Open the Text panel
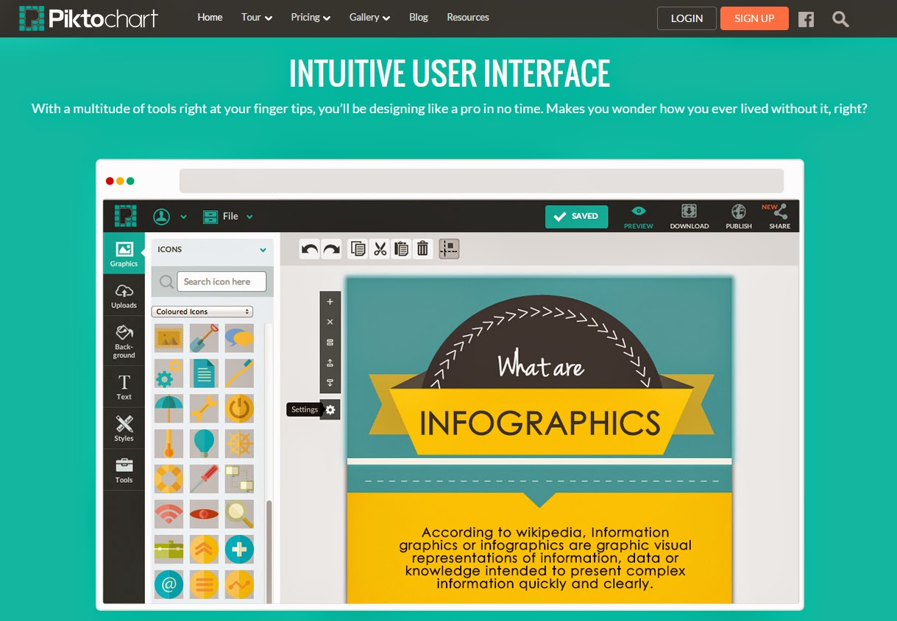Screen dimensions: 897x621 coord(124,385)
